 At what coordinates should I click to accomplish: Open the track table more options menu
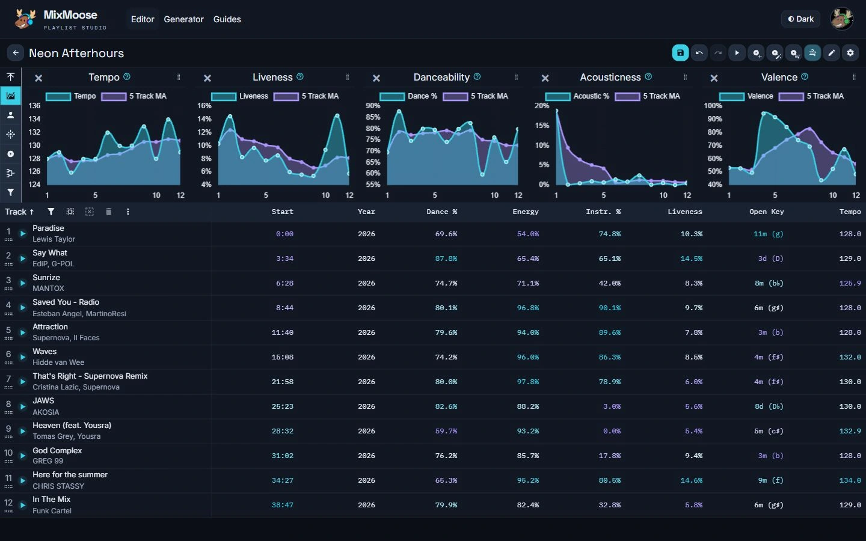point(128,212)
